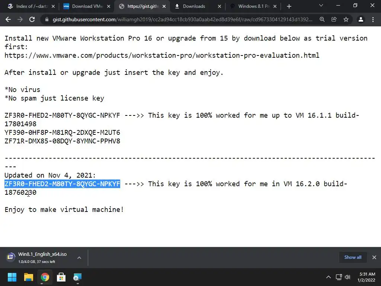Close the Windows 8.1 Pro tab
The image size is (381, 286).
click(275, 6)
